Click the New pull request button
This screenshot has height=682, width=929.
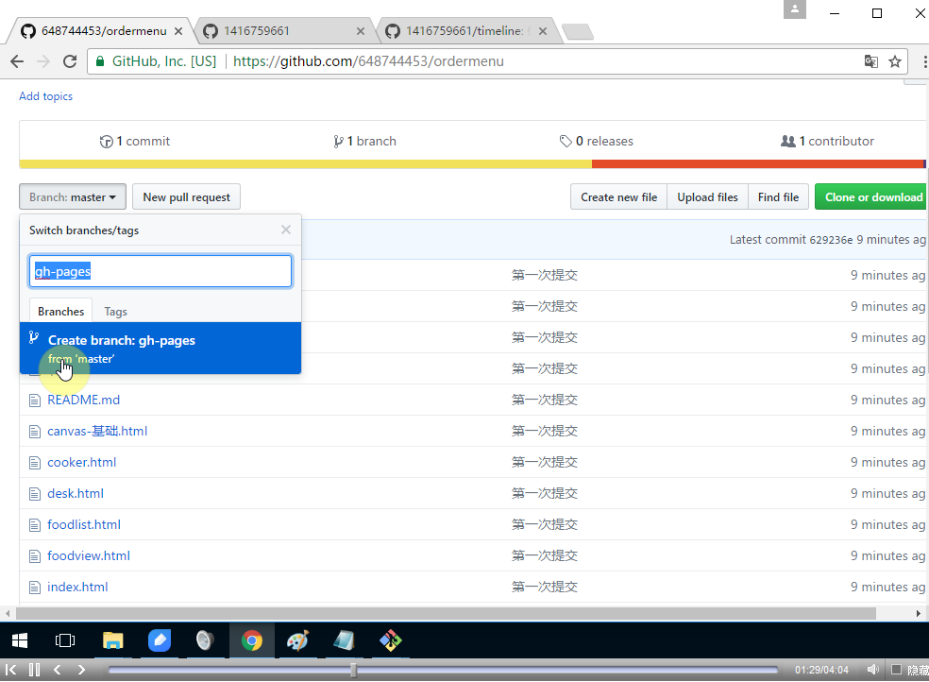[186, 197]
